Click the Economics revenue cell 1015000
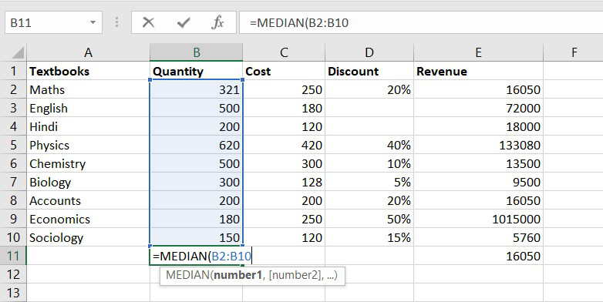This screenshot has width=603, height=302. click(478, 219)
